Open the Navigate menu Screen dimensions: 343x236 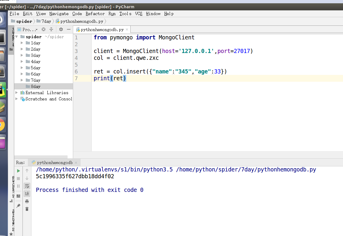point(59,14)
